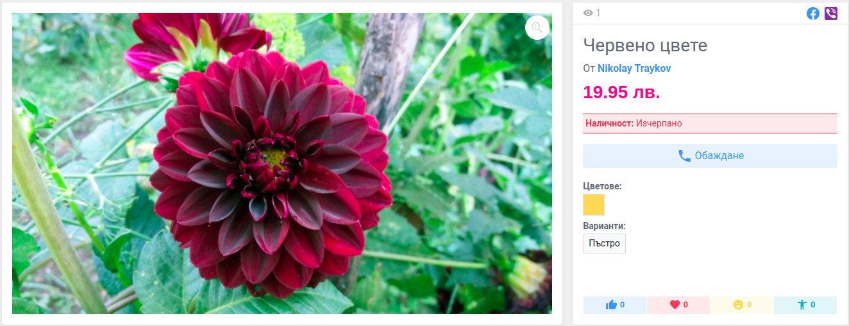Share the listing via Viber icon
Image resolution: width=849 pixels, height=326 pixels.
coord(831,13)
